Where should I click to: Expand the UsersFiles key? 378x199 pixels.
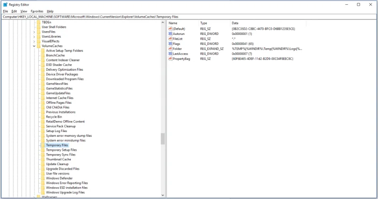coord(34,32)
